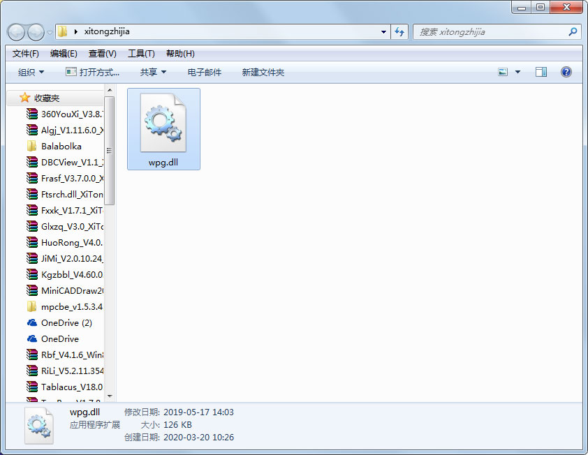The height and width of the screenshot is (455, 588).
Task: Click inside the search xitongzhijia box
Action: point(489,31)
